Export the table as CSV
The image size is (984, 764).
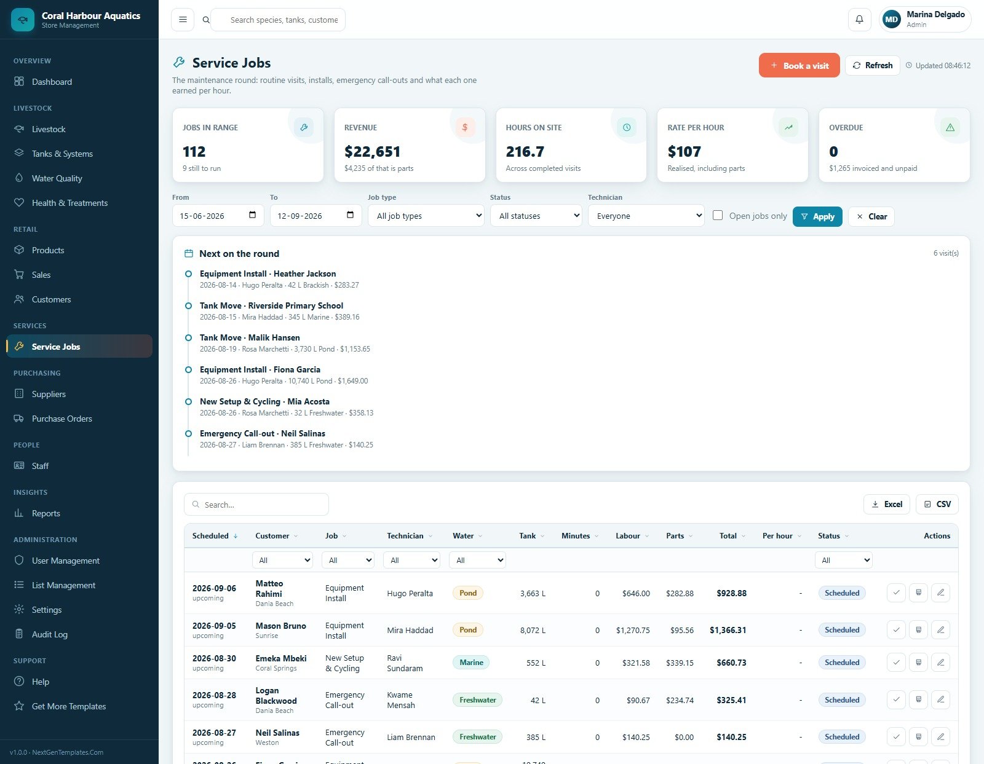click(937, 504)
